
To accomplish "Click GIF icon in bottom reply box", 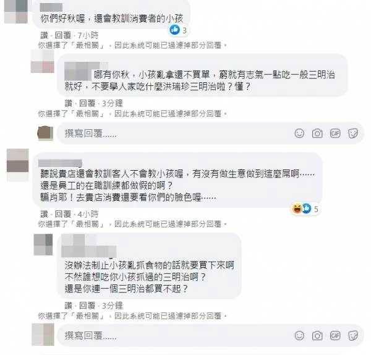I will coord(335,335).
